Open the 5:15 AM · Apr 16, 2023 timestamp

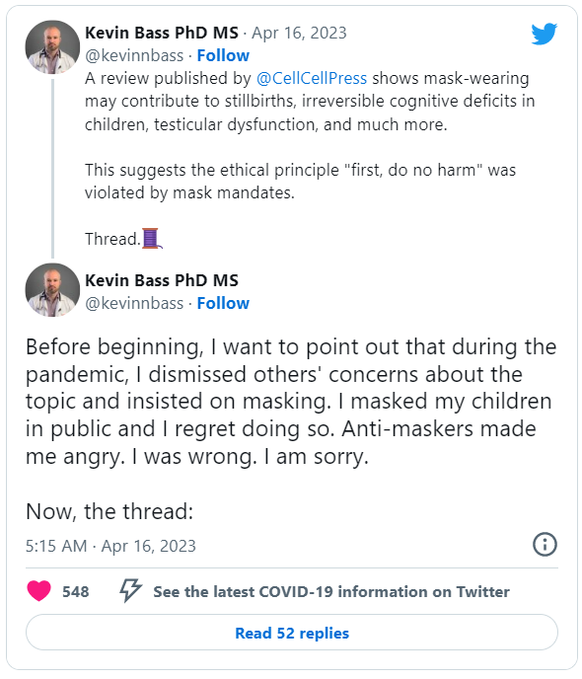110,546
